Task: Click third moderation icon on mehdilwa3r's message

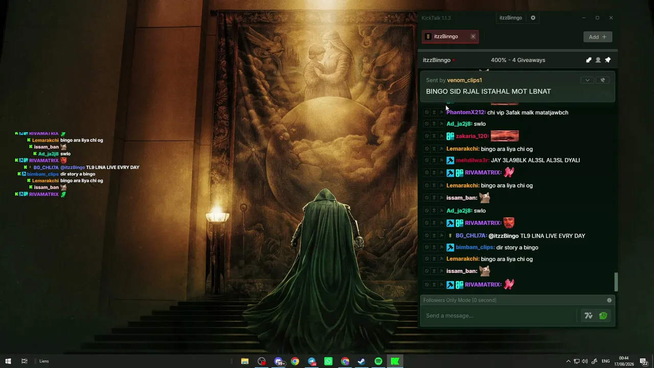Action: pos(441,160)
